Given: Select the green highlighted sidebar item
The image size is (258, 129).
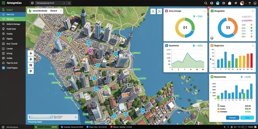Looking at the screenshot, I should tap(13, 19).
